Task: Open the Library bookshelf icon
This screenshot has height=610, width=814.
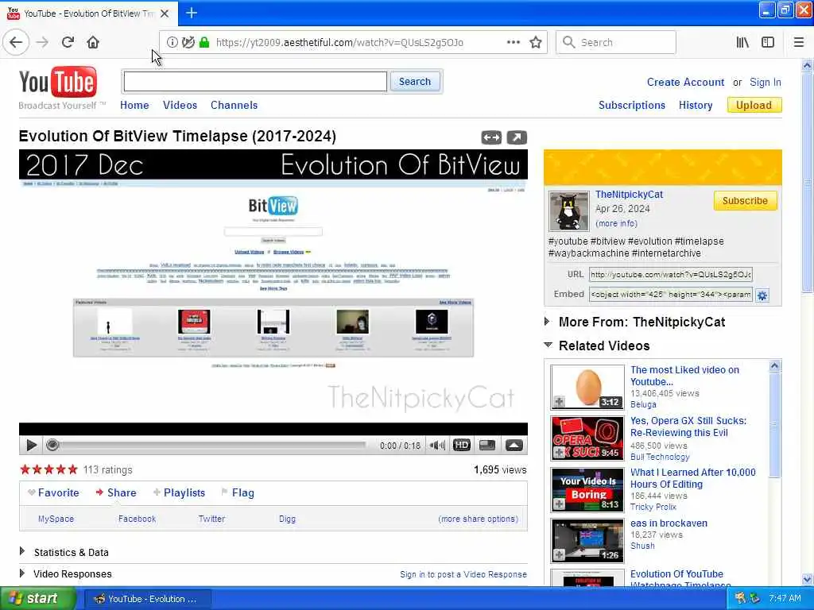Action: pyautogui.click(x=743, y=42)
